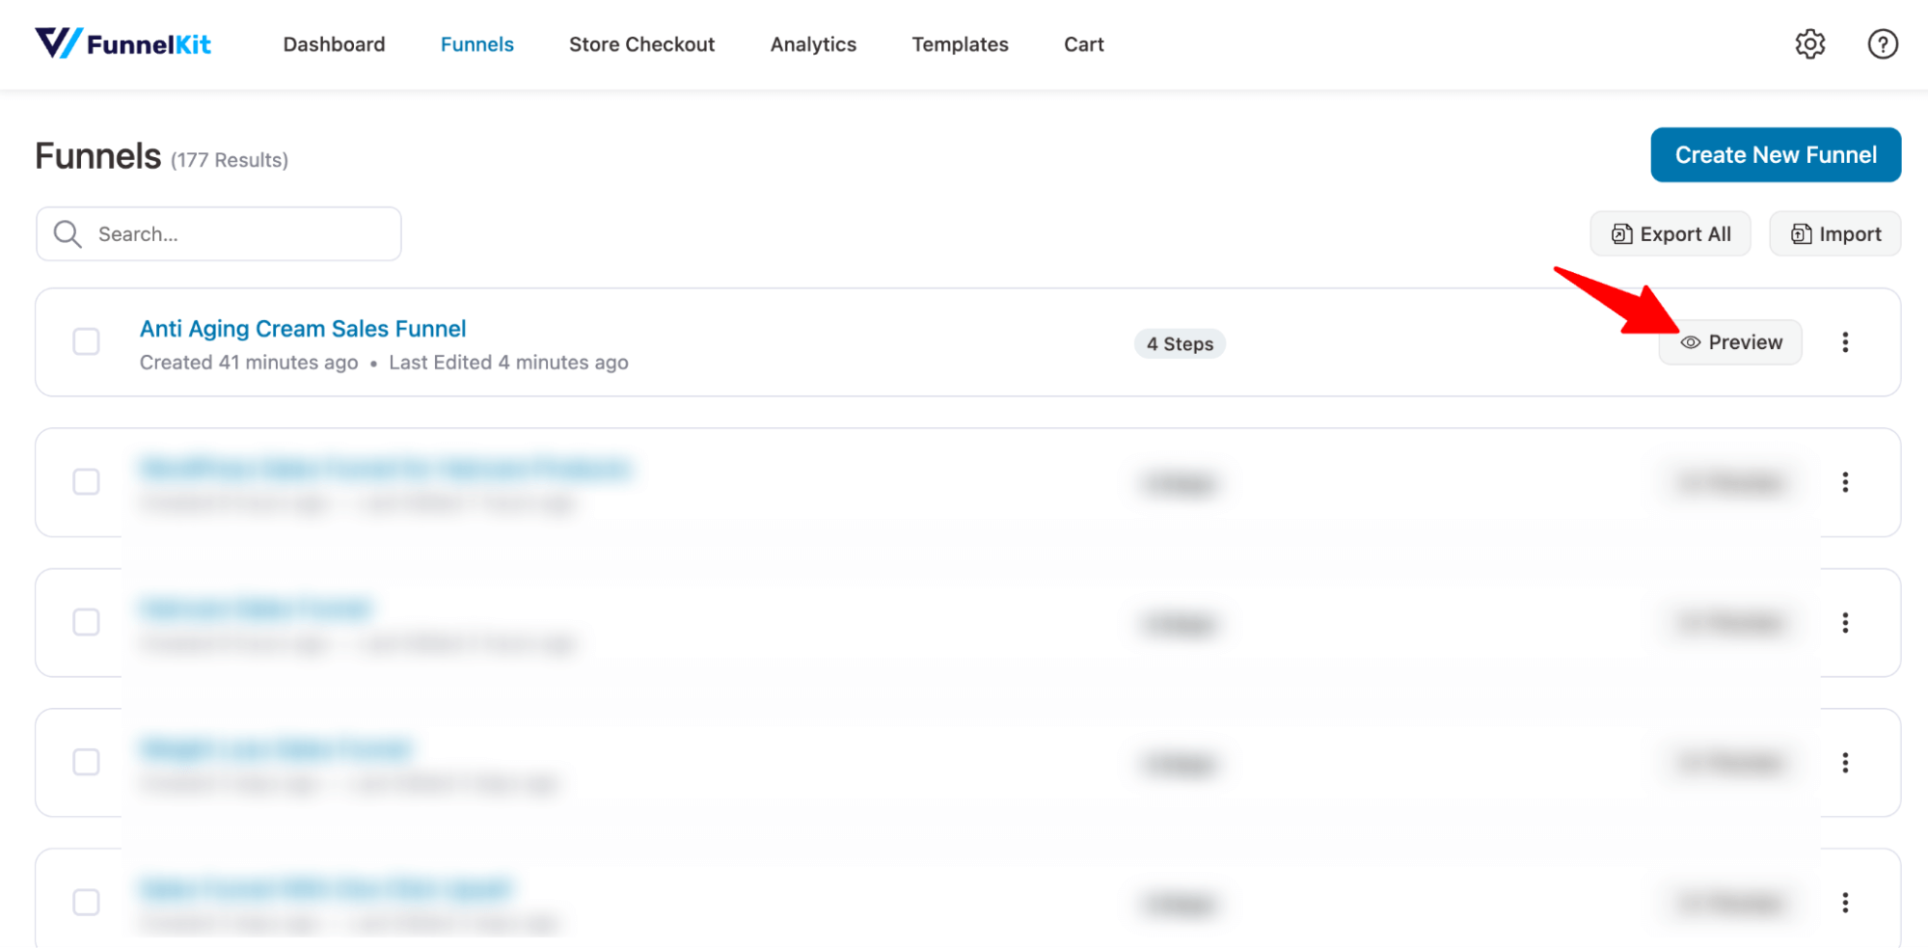Viewport: 1928px width, 948px height.
Task: Click the 4 Steps badge
Action: (x=1179, y=343)
